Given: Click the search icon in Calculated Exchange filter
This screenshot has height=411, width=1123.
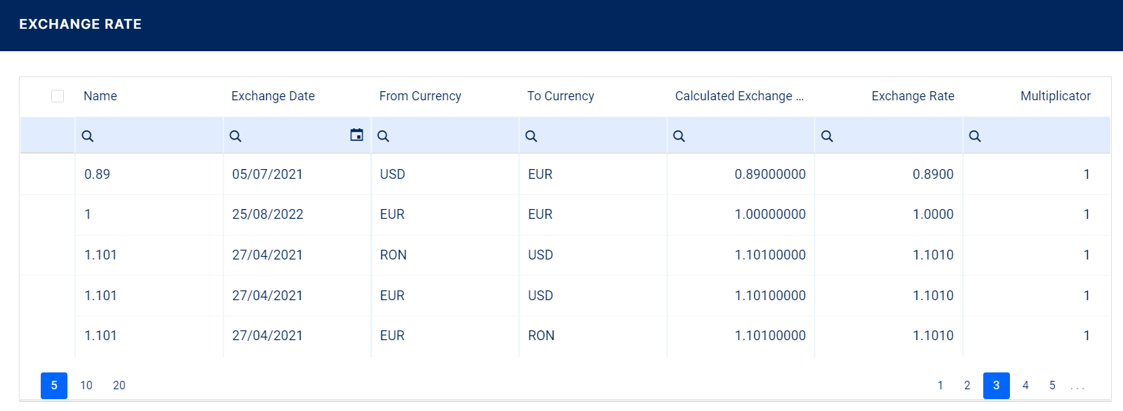Looking at the screenshot, I should 678,135.
